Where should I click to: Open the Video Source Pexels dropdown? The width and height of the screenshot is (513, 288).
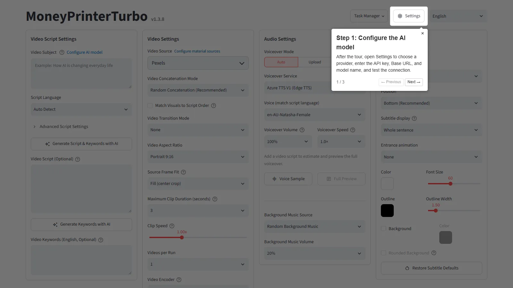click(198, 63)
